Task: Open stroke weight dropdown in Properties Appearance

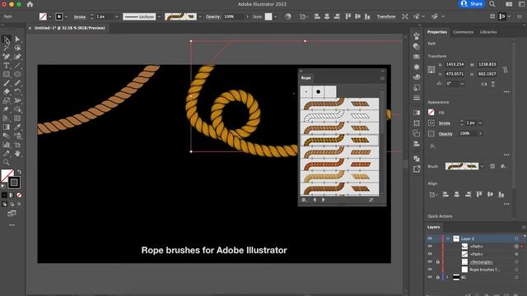Action: click(480, 123)
